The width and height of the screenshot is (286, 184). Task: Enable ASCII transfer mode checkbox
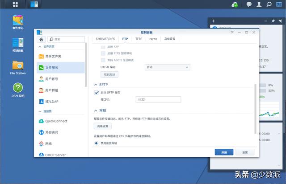(103, 60)
